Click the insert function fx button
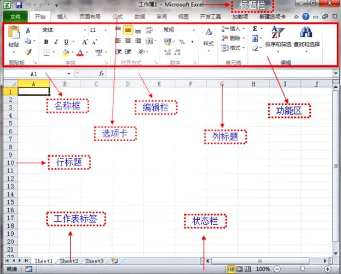 101,73
